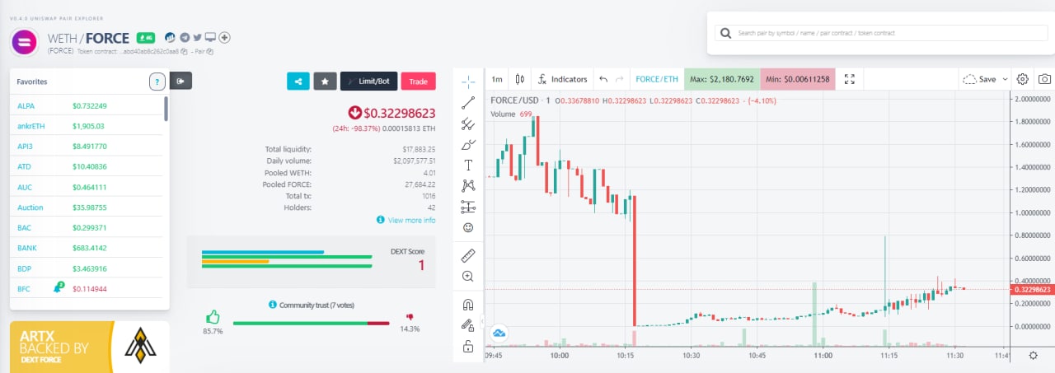Open the chart patterns tool
This screenshot has width=1055, height=373.
click(468, 185)
